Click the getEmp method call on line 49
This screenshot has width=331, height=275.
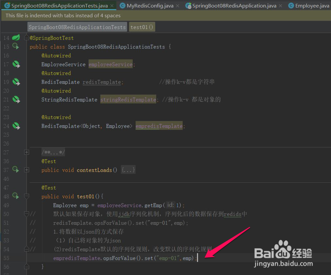pos(153,205)
